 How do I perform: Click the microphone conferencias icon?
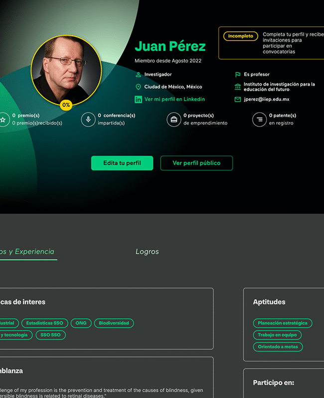click(x=88, y=119)
